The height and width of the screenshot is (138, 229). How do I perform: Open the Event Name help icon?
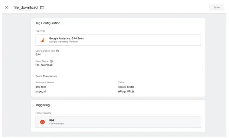pos(51,61)
